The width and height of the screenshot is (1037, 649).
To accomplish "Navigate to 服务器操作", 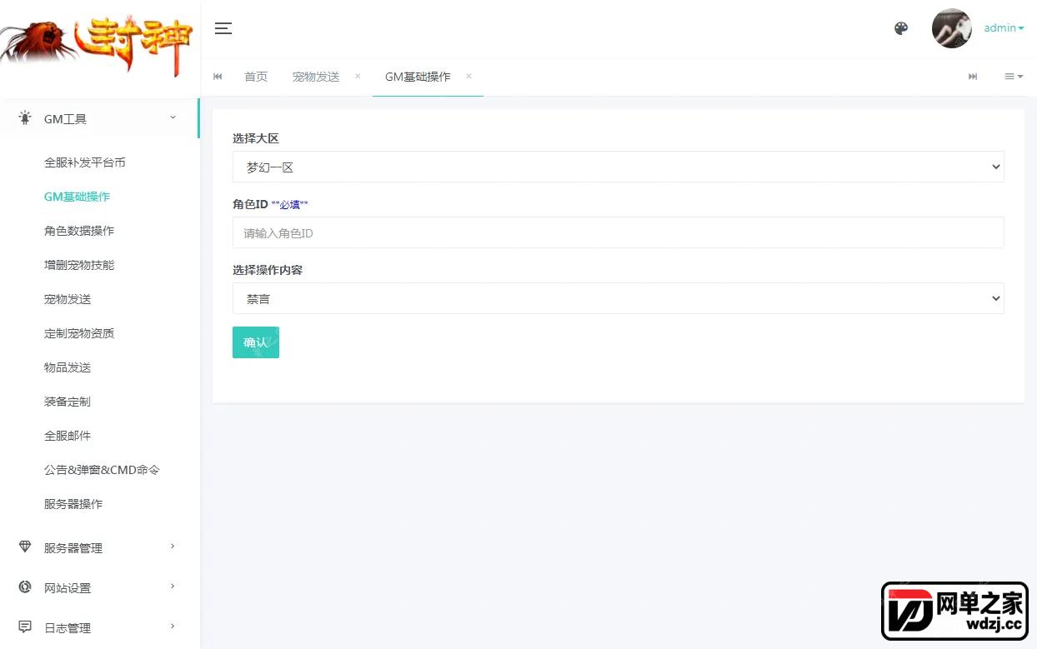I will 73,504.
